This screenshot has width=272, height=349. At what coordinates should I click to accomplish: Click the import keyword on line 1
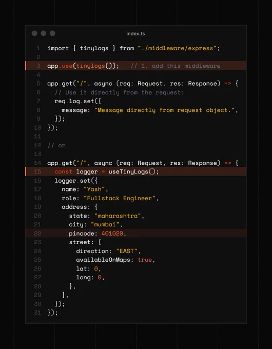pos(58,48)
